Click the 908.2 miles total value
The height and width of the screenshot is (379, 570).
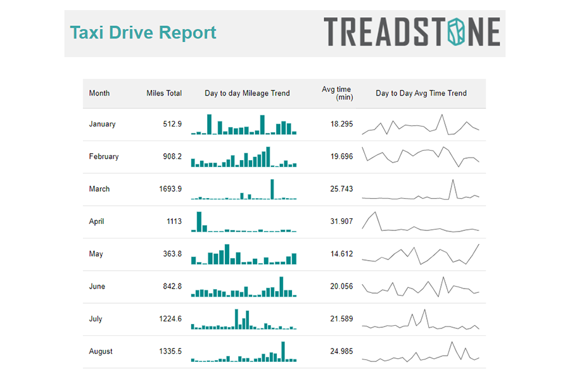click(172, 156)
